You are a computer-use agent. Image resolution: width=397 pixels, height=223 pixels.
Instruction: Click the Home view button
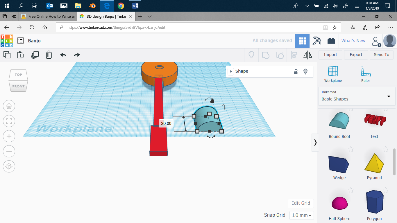click(x=9, y=106)
